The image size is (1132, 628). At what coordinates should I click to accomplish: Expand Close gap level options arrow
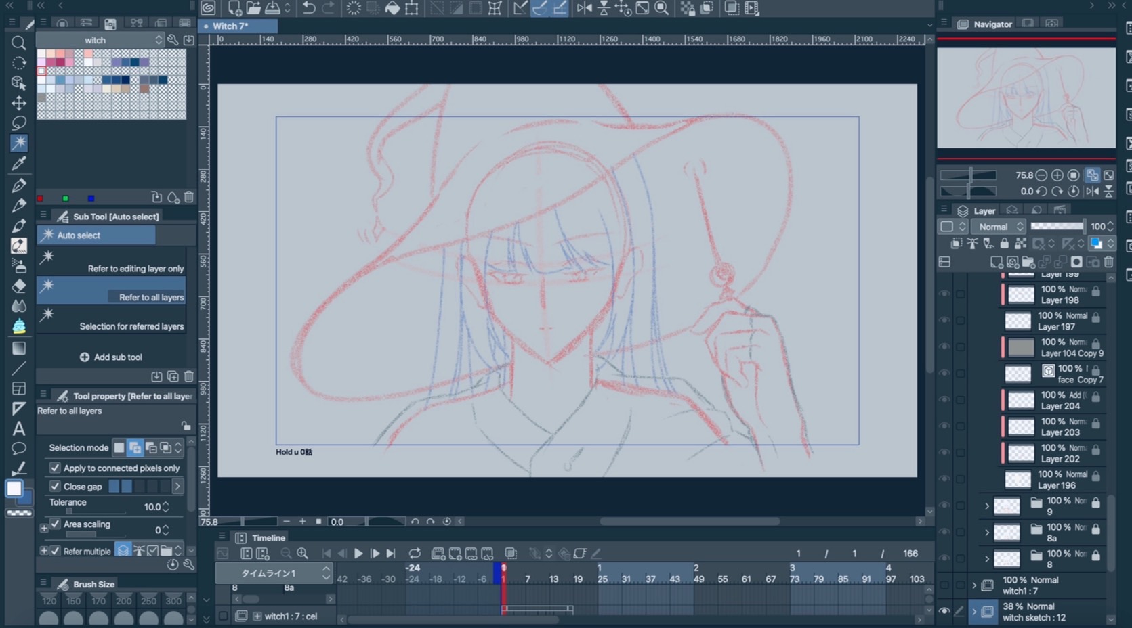[177, 486]
